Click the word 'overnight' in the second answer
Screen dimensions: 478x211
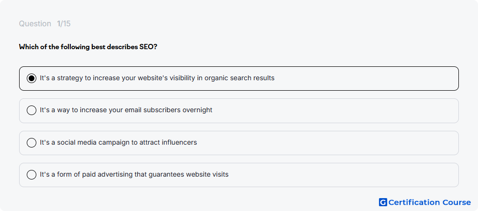tap(197, 110)
